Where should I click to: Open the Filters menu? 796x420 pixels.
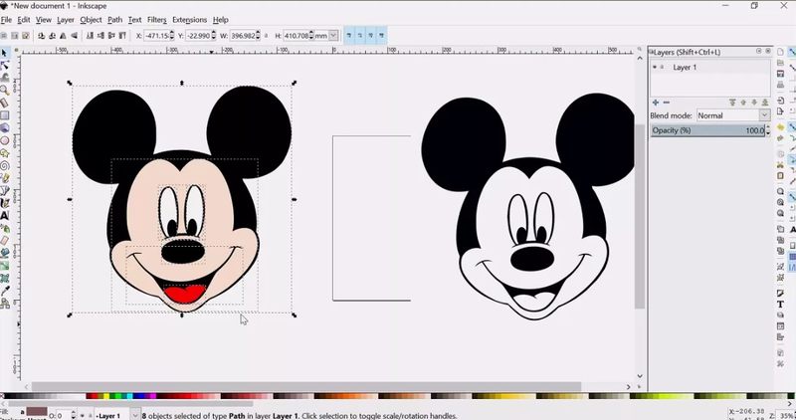157,20
